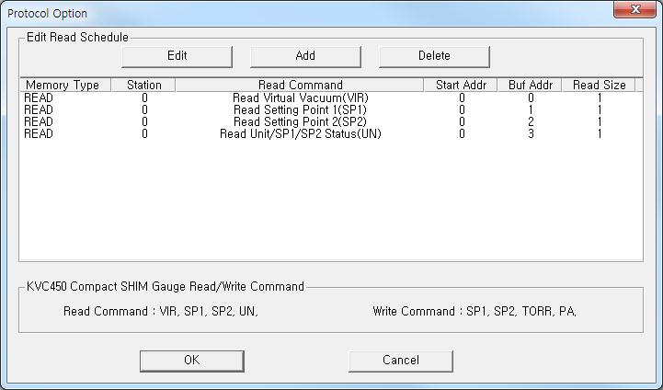
Task: Click Buf Addr value 2 in list
Action: (531, 121)
